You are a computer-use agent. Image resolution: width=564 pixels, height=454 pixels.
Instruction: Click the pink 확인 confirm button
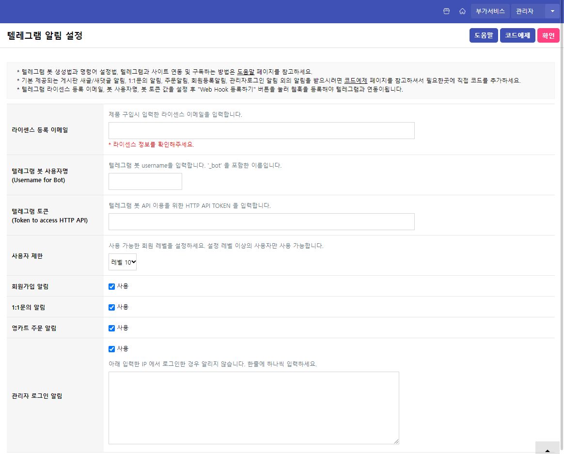pyautogui.click(x=548, y=35)
